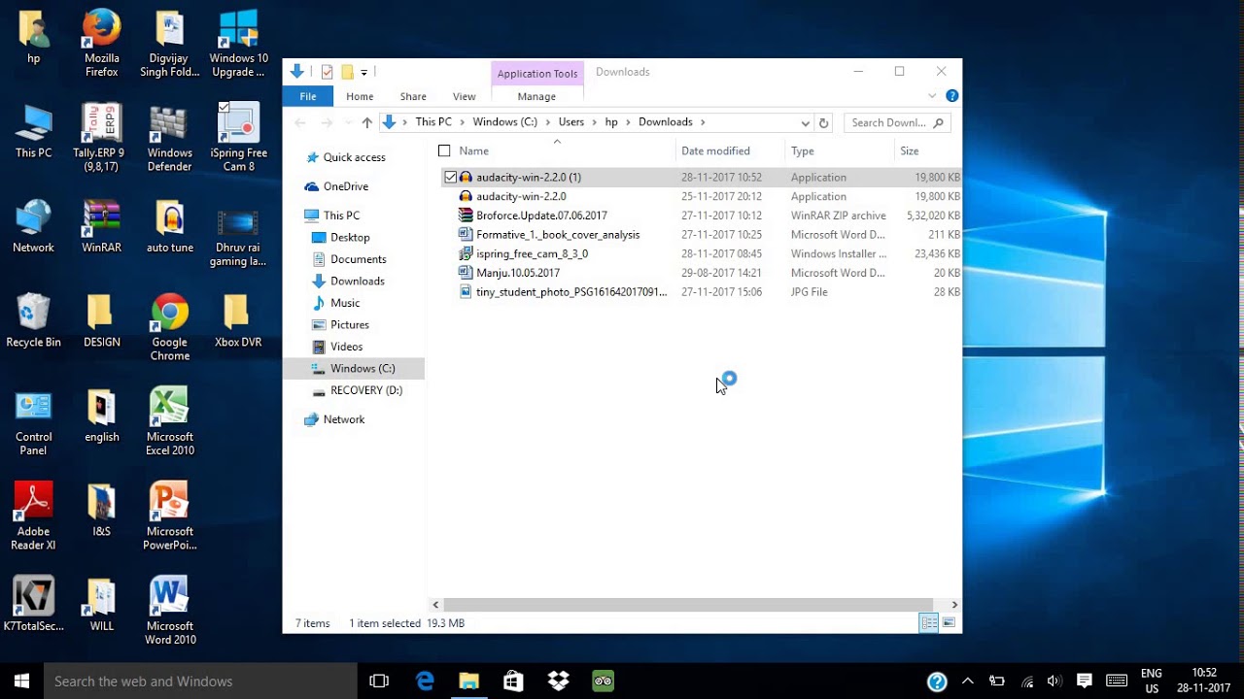Launch Microsoft Excel 2010 shortcut

click(170, 421)
